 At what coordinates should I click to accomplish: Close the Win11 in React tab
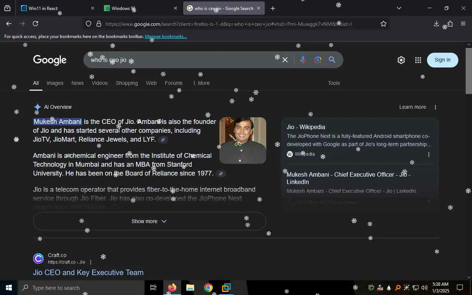tap(92, 8)
